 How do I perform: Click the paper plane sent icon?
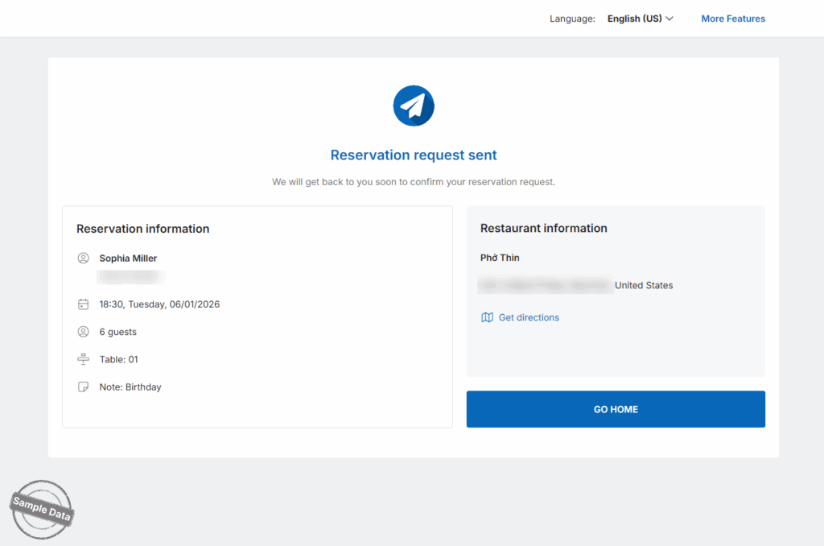[x=414, y=105]
